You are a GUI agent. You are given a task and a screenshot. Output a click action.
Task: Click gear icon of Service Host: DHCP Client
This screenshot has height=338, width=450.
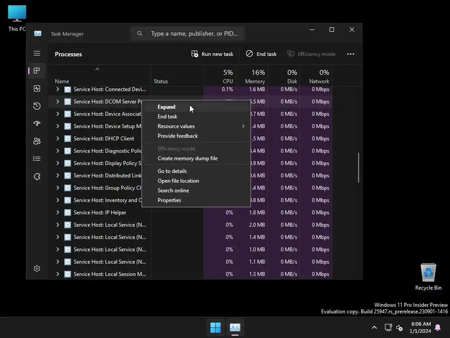coord(67,139)
